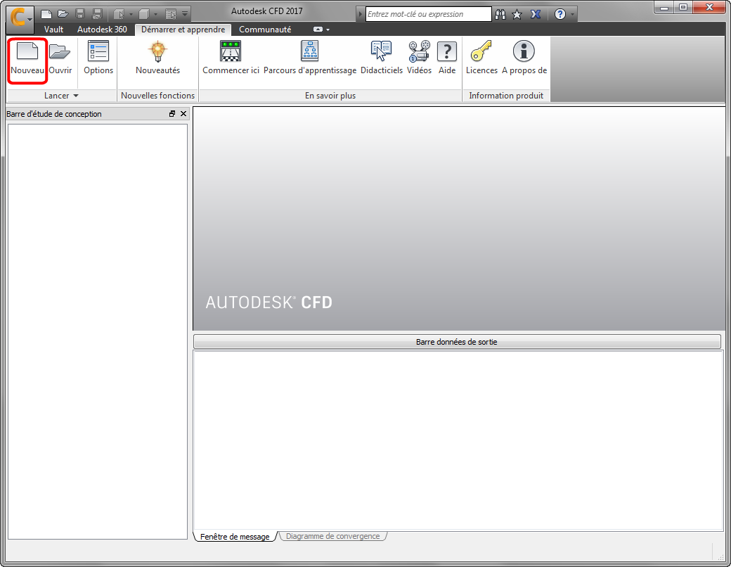This screenshot has width=731, height=567.
Task: Click the Nouveautés lightbulb icon
Action: tap(157, 51)
